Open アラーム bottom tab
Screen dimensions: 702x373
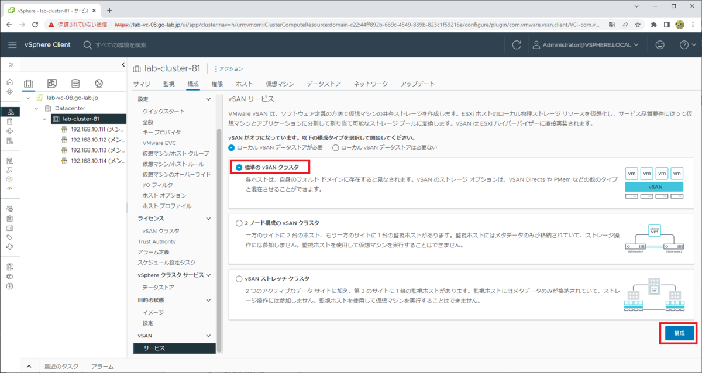tap(102, 367)
